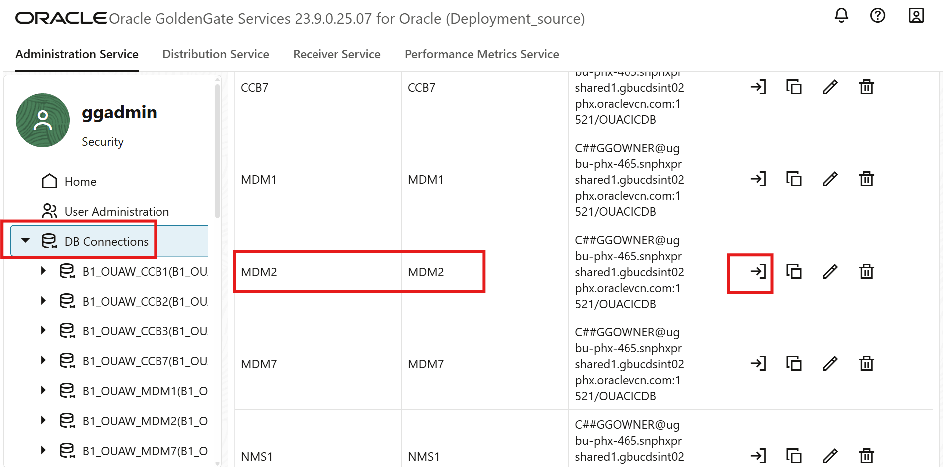
Task: Delete the CCB7 connection using trash icon
Action: click(866, 87)
